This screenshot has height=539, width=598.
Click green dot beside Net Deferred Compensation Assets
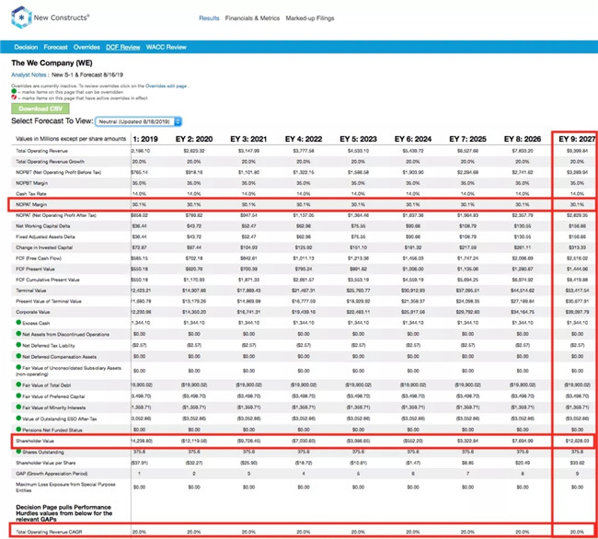pos(18,356)
